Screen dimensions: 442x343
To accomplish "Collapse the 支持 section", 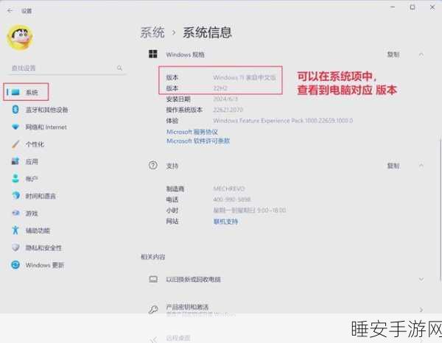I will point(421,166).
